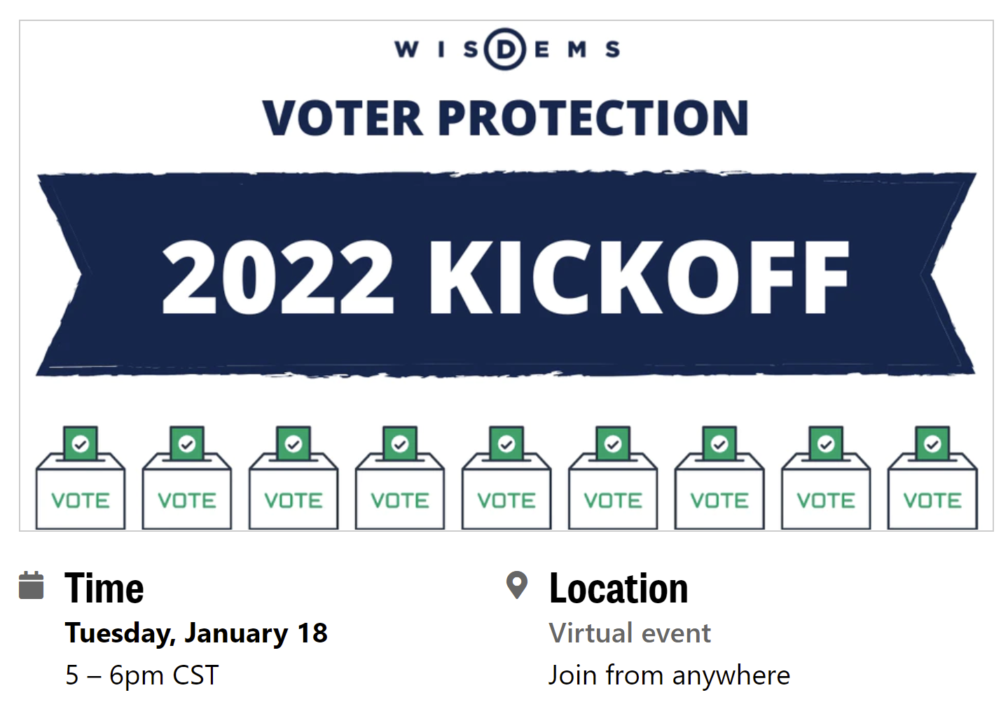The image size is (1008, 716).
Task: Open the 2022 KICKOFF banner image
Action: tap(506, 275)
